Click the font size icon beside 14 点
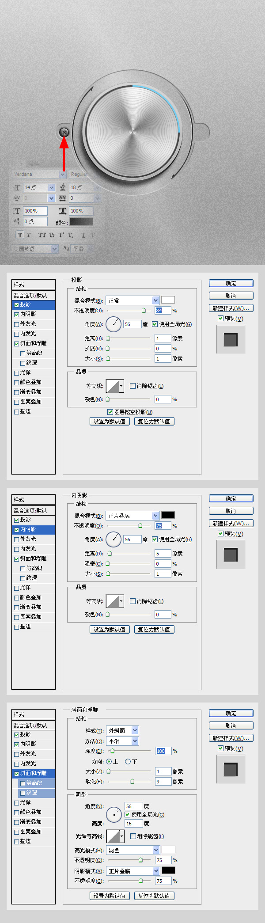This screenshot has height=923, width=265. pyautogui.click(x=17, y=188)
